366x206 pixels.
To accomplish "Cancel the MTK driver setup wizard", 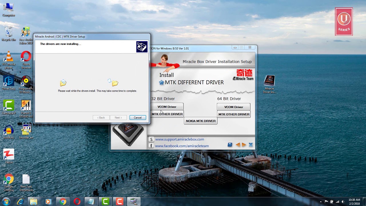I will click(x=138, y=118).
